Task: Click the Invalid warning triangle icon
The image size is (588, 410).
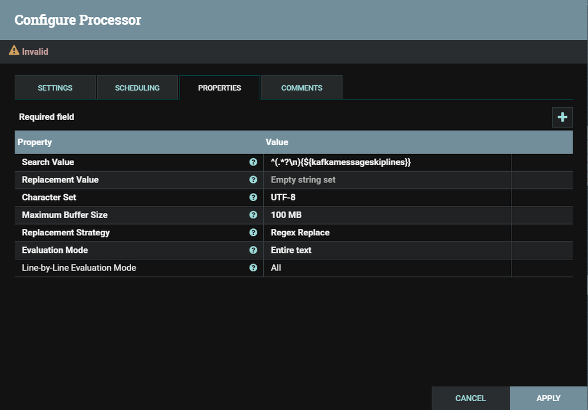Action: point(14,51)
